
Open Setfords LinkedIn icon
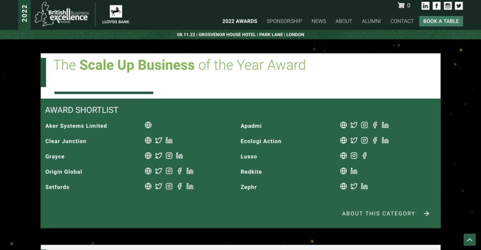click(x=190, y=186)
